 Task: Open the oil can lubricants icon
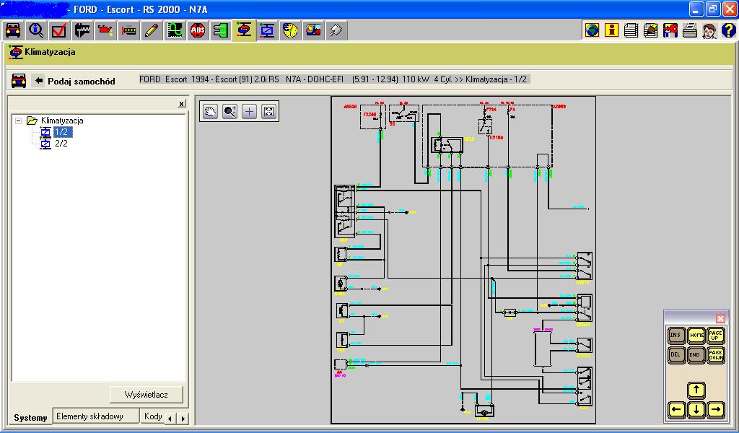point(105,30)
